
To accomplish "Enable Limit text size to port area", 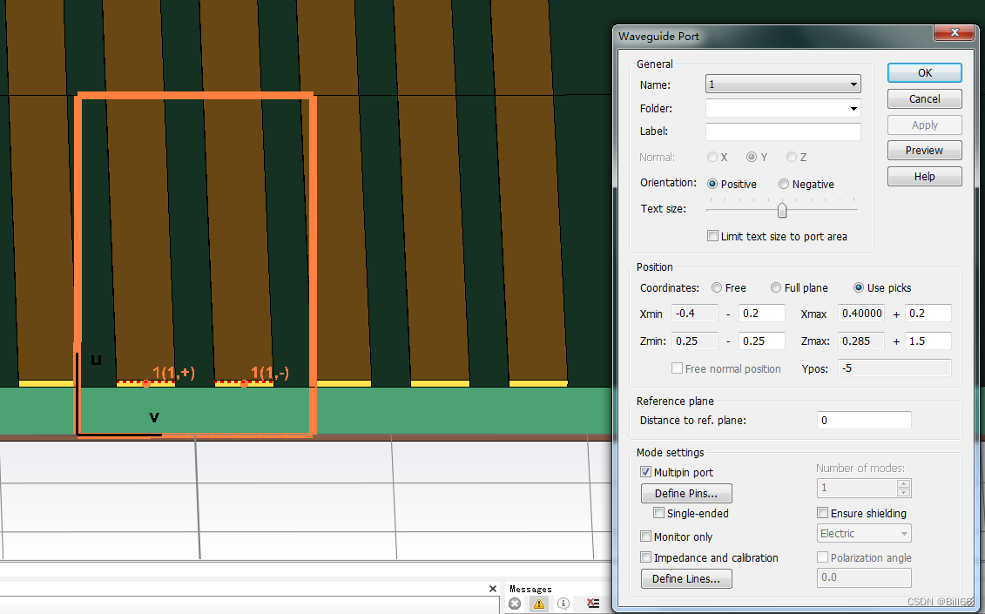I will point(713,236).
